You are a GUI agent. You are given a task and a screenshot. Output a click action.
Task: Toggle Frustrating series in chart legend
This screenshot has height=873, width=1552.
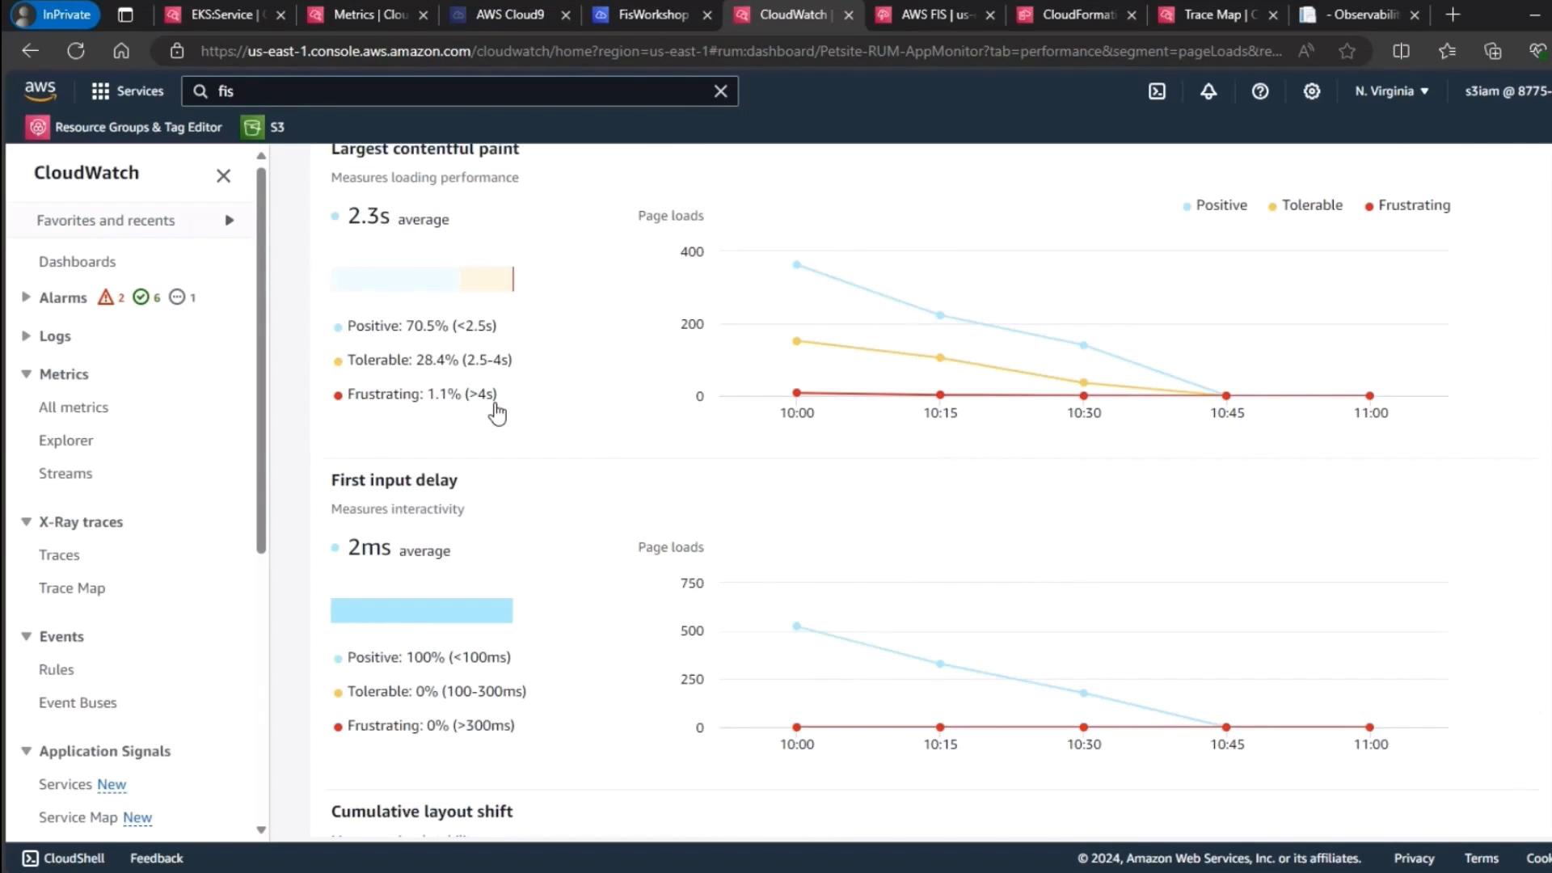[1407, 205]
